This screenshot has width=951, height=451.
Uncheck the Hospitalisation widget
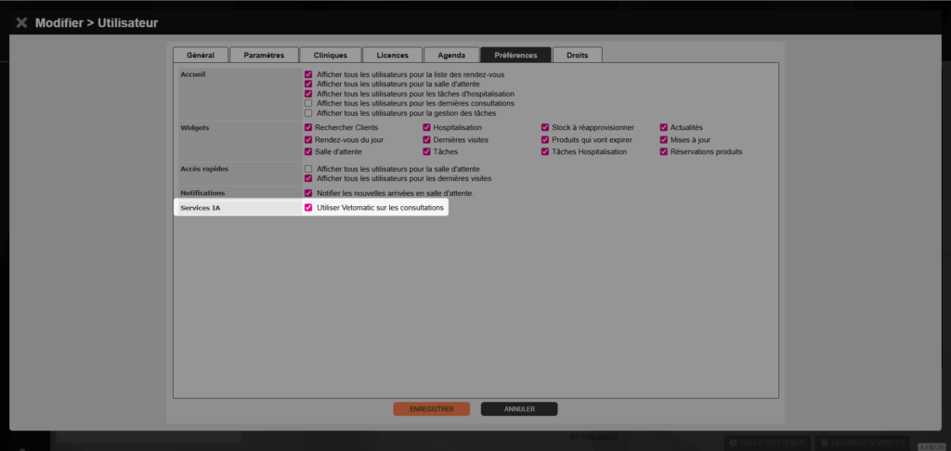(x=427, y=128)
